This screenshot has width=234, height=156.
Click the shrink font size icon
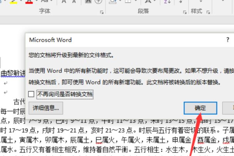(74, 1)
